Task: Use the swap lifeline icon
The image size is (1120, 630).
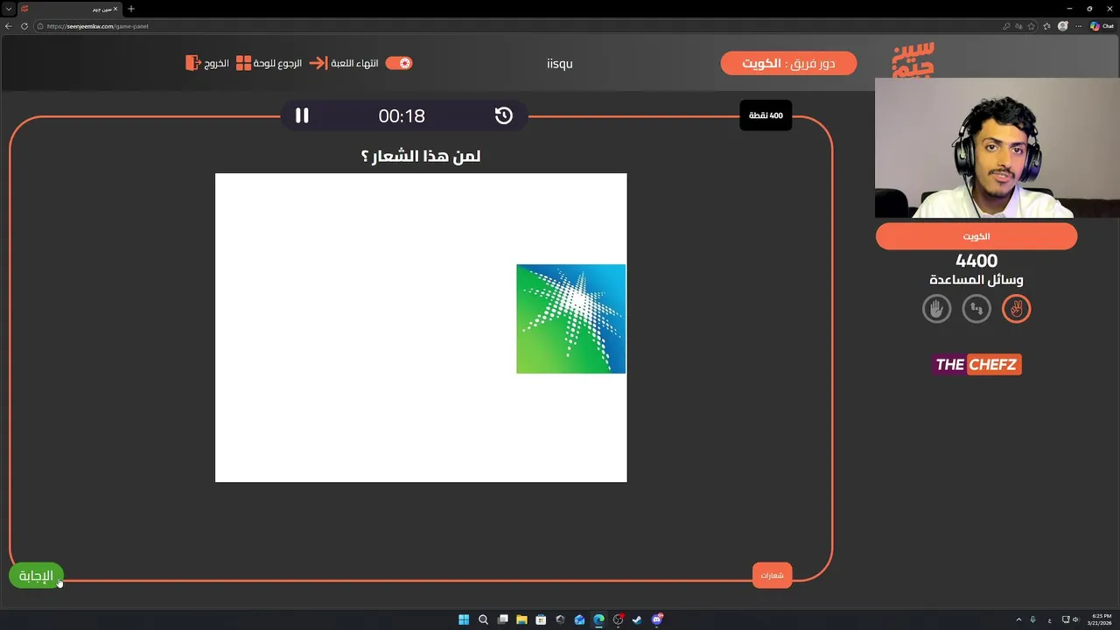Action: [976, 309]
